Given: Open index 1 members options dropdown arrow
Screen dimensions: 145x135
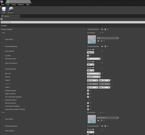Looking at the screenshot, I should coord(100,112).
